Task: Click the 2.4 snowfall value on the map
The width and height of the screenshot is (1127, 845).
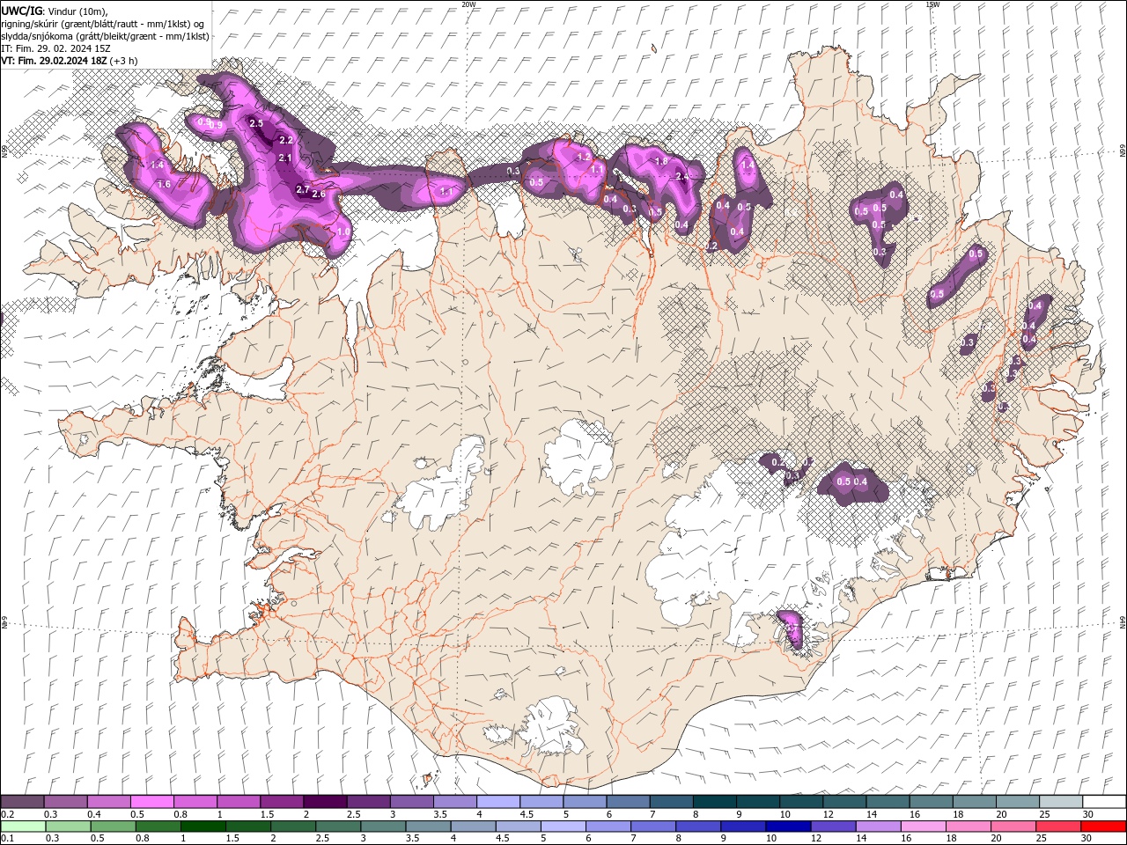Action: point(681,177)
